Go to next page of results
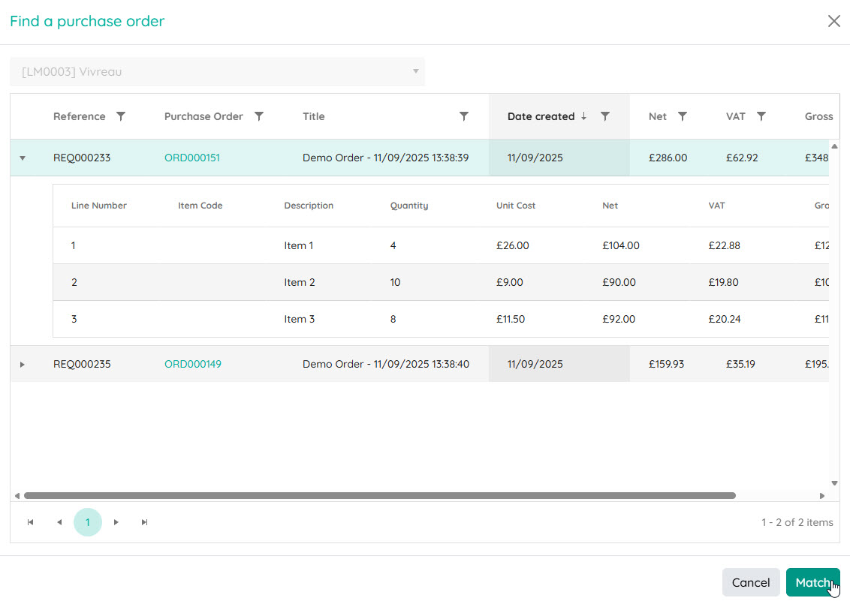The width and height of the screenshot is (850, 604). click(x=116, y=522)
